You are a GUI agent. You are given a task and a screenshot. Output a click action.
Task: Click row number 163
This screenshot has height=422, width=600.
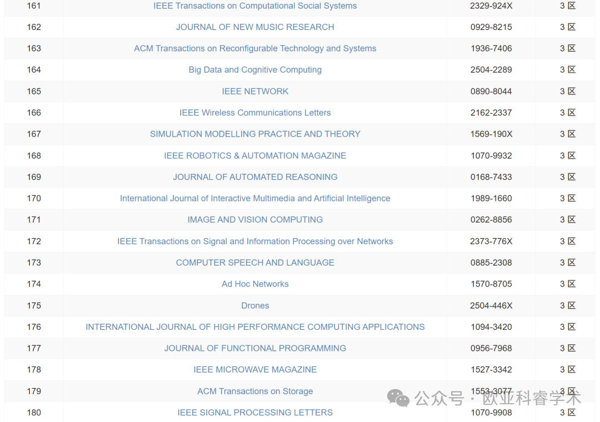click(x=34, y=49)
